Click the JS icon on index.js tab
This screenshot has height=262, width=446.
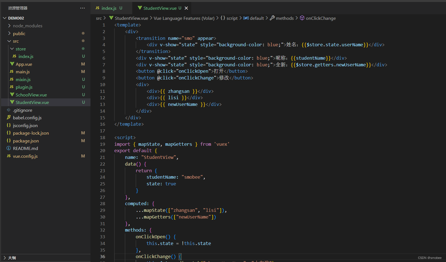tap(97, 8)
